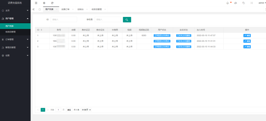
Task: Toggle real-name status badge for row 3
Action: coord(184,47)
